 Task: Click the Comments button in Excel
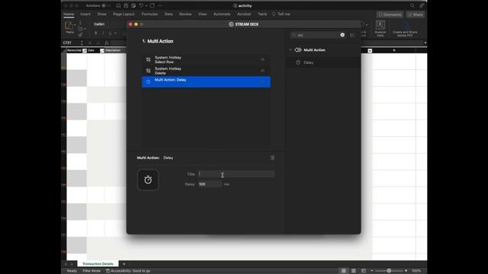point(390,14)
